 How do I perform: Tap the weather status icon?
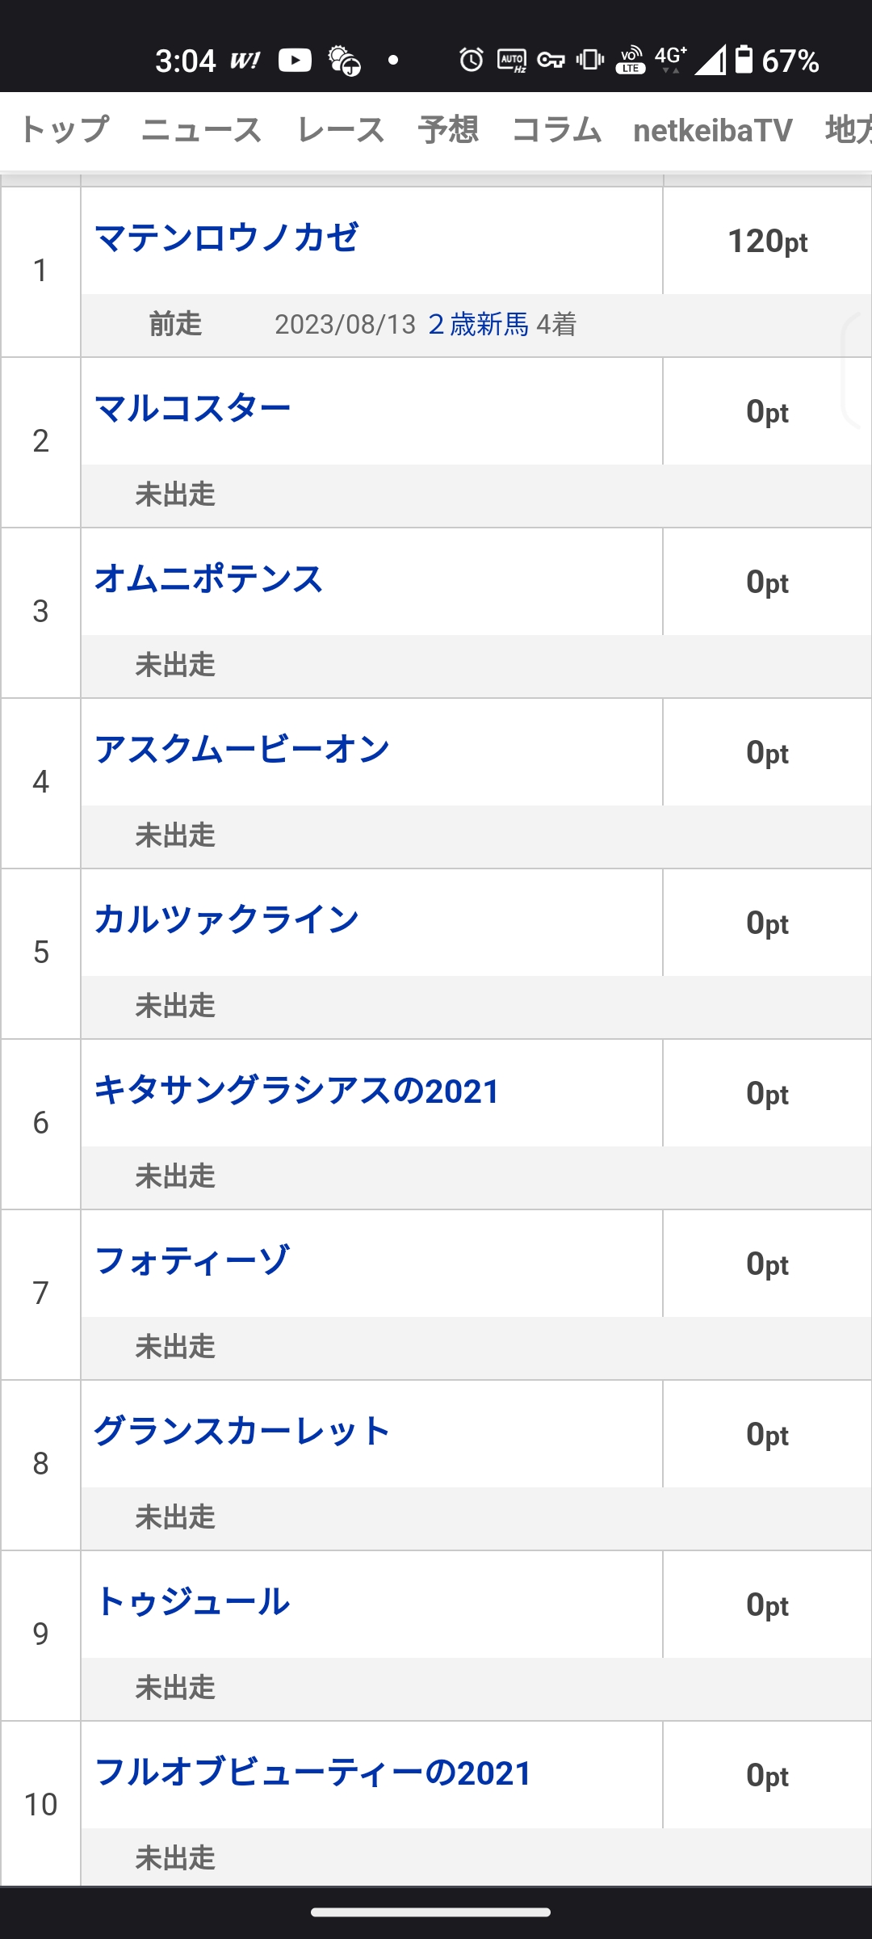[345, 61]
